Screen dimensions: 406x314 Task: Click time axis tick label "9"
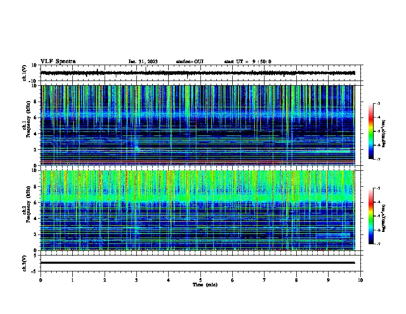point(328,280)
